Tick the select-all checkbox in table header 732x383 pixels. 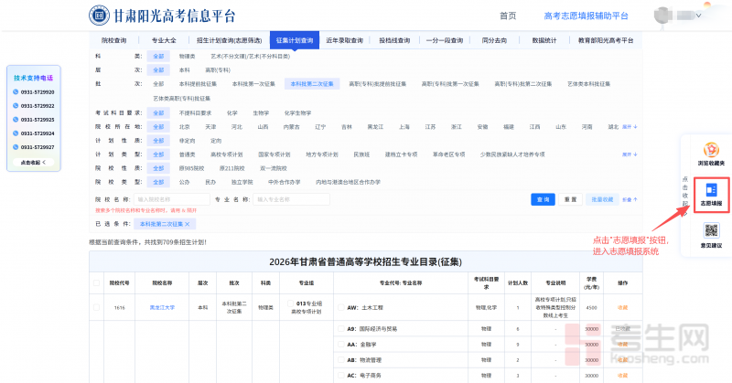pos(96,282)
